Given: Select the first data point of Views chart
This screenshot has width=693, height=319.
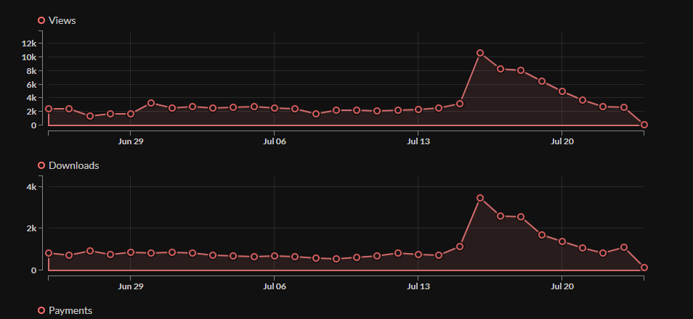Looking at the screenshot, I should [49, 109].
